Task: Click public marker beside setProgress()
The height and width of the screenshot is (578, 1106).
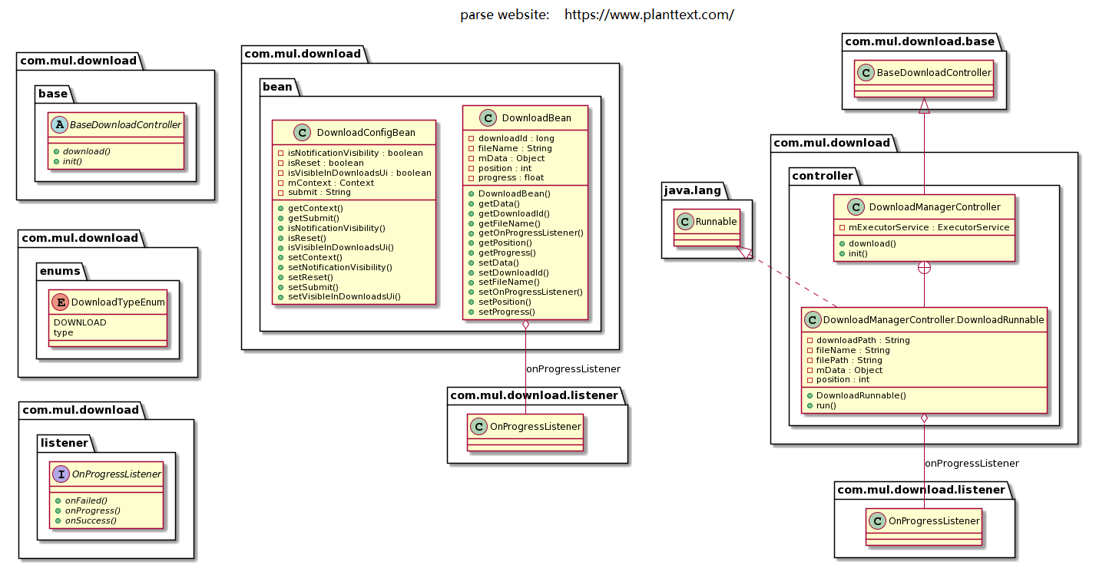Action: click(472, 312)
